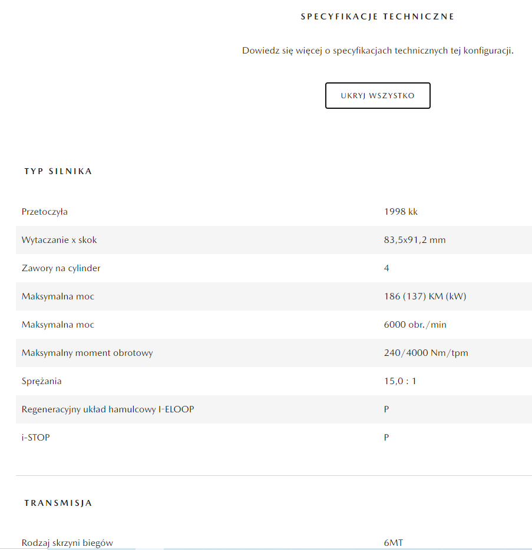This screenshot has width=532, height=550.
Task: Collapse the TYP SILNIKA section heading
Action: click(x=58, y=171)
